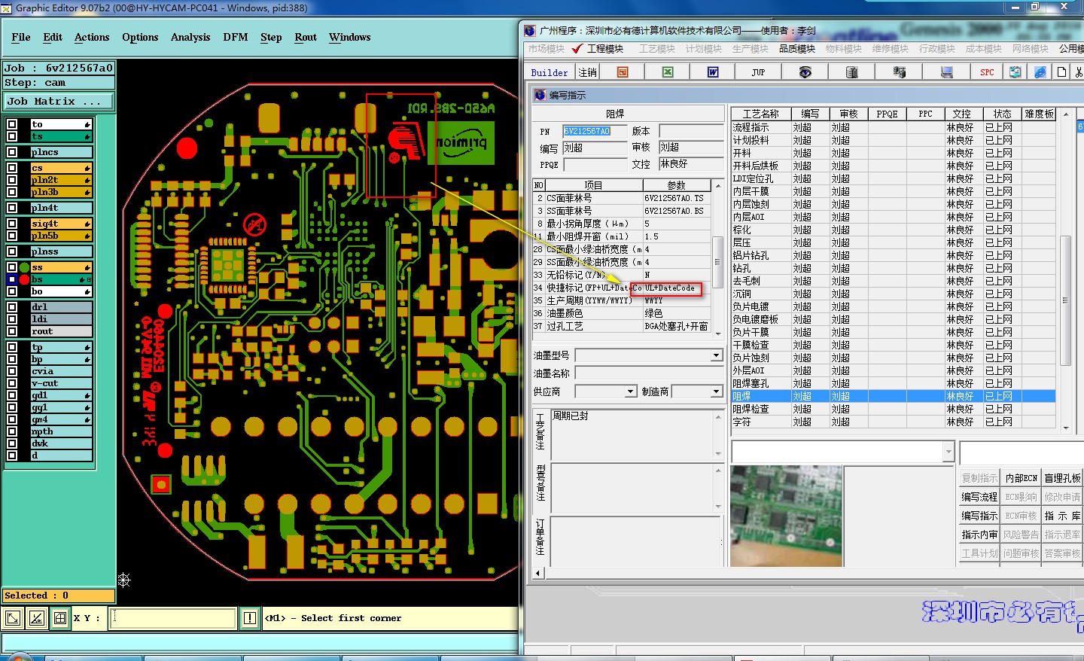Toggle the checkbox for layer ts
This screenshot has height=661, width=1084.
(12, 136)
